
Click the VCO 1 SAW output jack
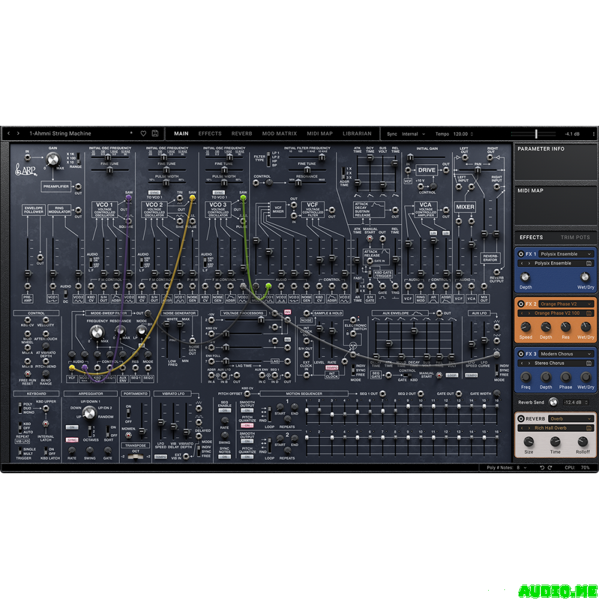coord(129,198)
